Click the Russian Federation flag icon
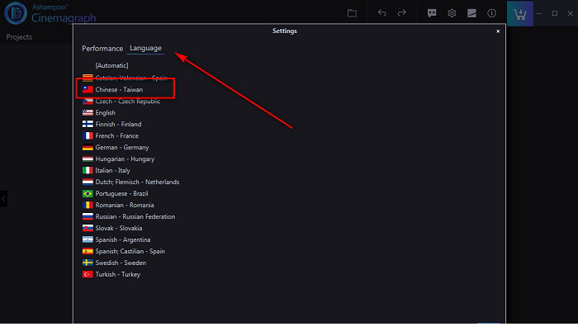 pyautogui.click(x=88, y=216)
